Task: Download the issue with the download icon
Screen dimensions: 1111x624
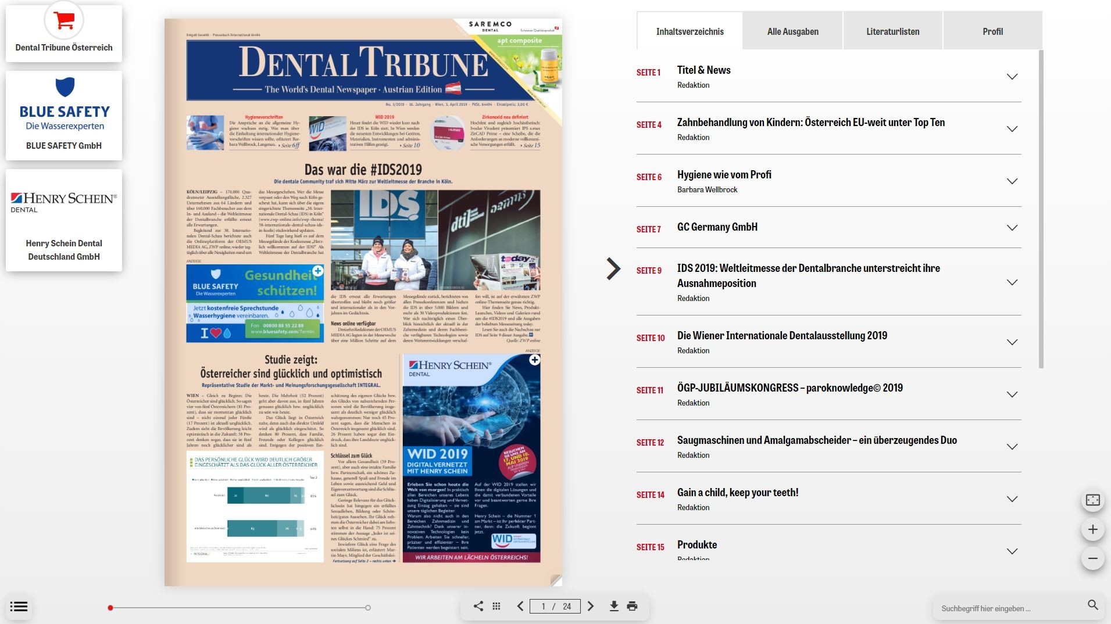Action: pyautogui.click(x=614, y=606)
